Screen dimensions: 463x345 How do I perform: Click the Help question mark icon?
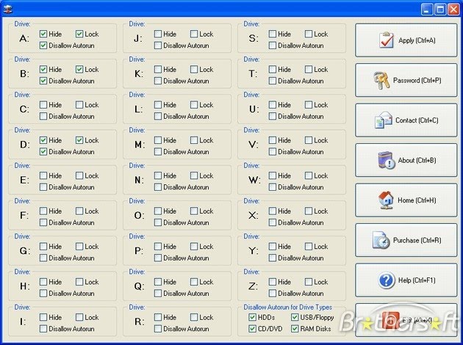click(386, 280)
